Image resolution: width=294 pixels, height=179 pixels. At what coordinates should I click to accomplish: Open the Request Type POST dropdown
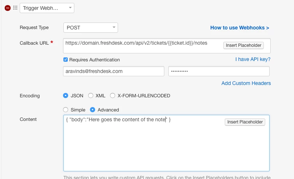click(x=91, y=28)
